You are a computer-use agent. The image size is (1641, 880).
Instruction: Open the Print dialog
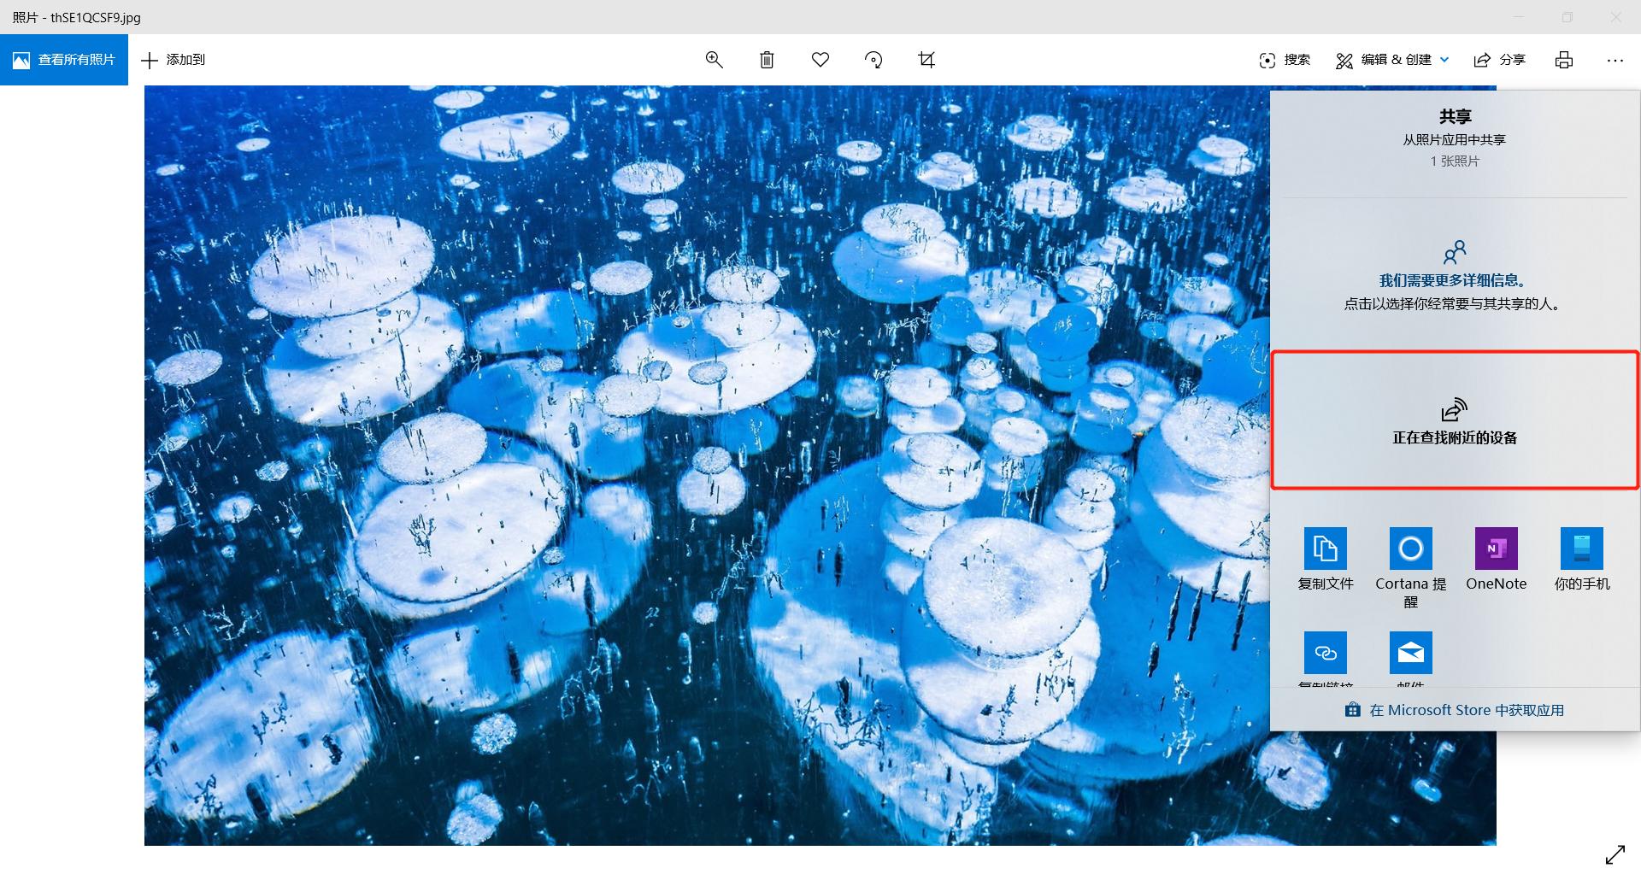tap(1563, 60)
